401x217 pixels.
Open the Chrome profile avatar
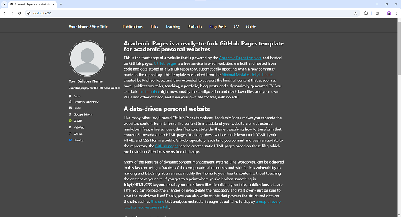389,13
